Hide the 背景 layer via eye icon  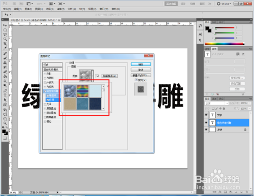click(x=206, y=129)
